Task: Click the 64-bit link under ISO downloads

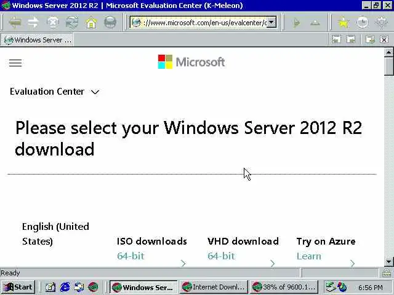Action: pos(131,256)
